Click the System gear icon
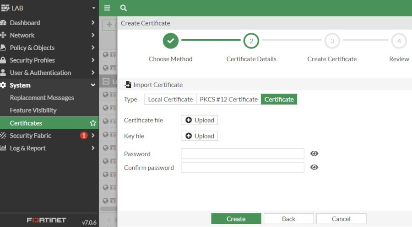Image resolution: width=412 pixels, height=227 pixels. [3, 85]
